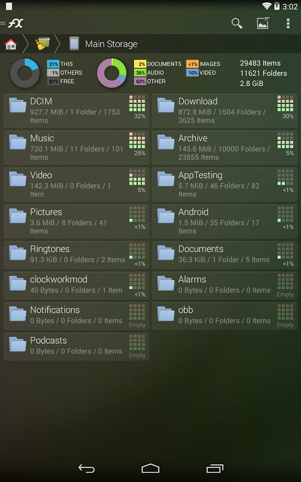
Task: Tap the green AUDIO legend swatch
Action: click(x=140, y=73)
